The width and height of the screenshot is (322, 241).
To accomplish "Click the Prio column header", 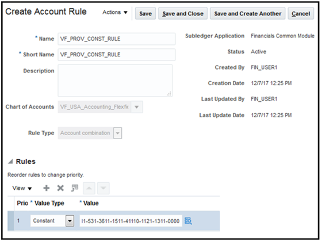I will (22, 203).
